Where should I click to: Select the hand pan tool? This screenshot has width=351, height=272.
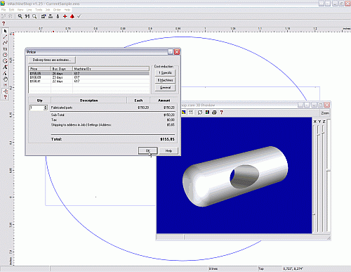coord(5,79)
